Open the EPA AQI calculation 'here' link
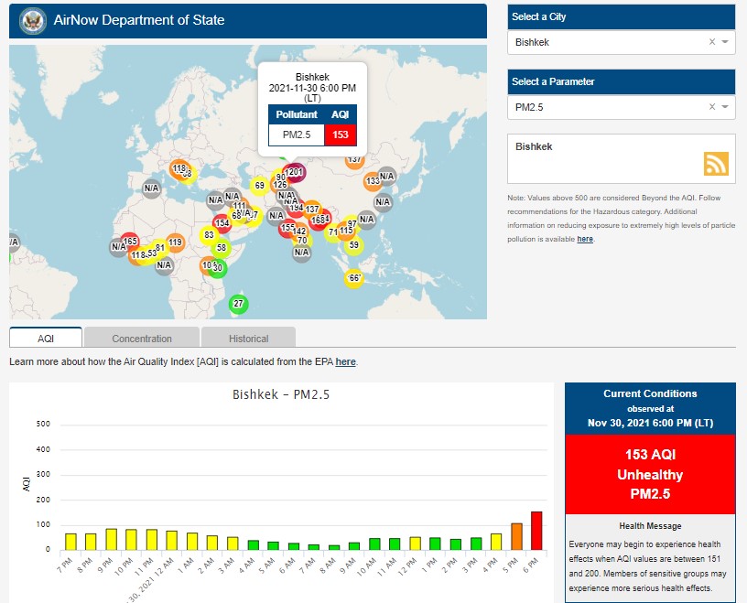This screenshot has height=603, width=747. pos(345,361)
